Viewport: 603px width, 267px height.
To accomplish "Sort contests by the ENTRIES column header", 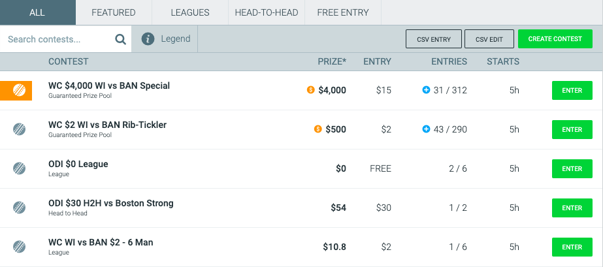I will click(449, 61).
